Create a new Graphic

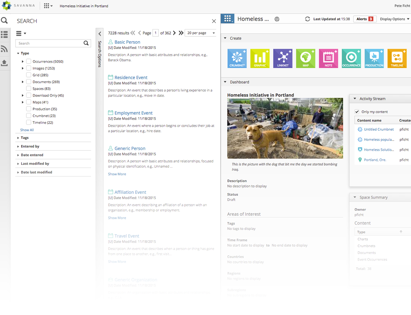(x=260, y=58)
